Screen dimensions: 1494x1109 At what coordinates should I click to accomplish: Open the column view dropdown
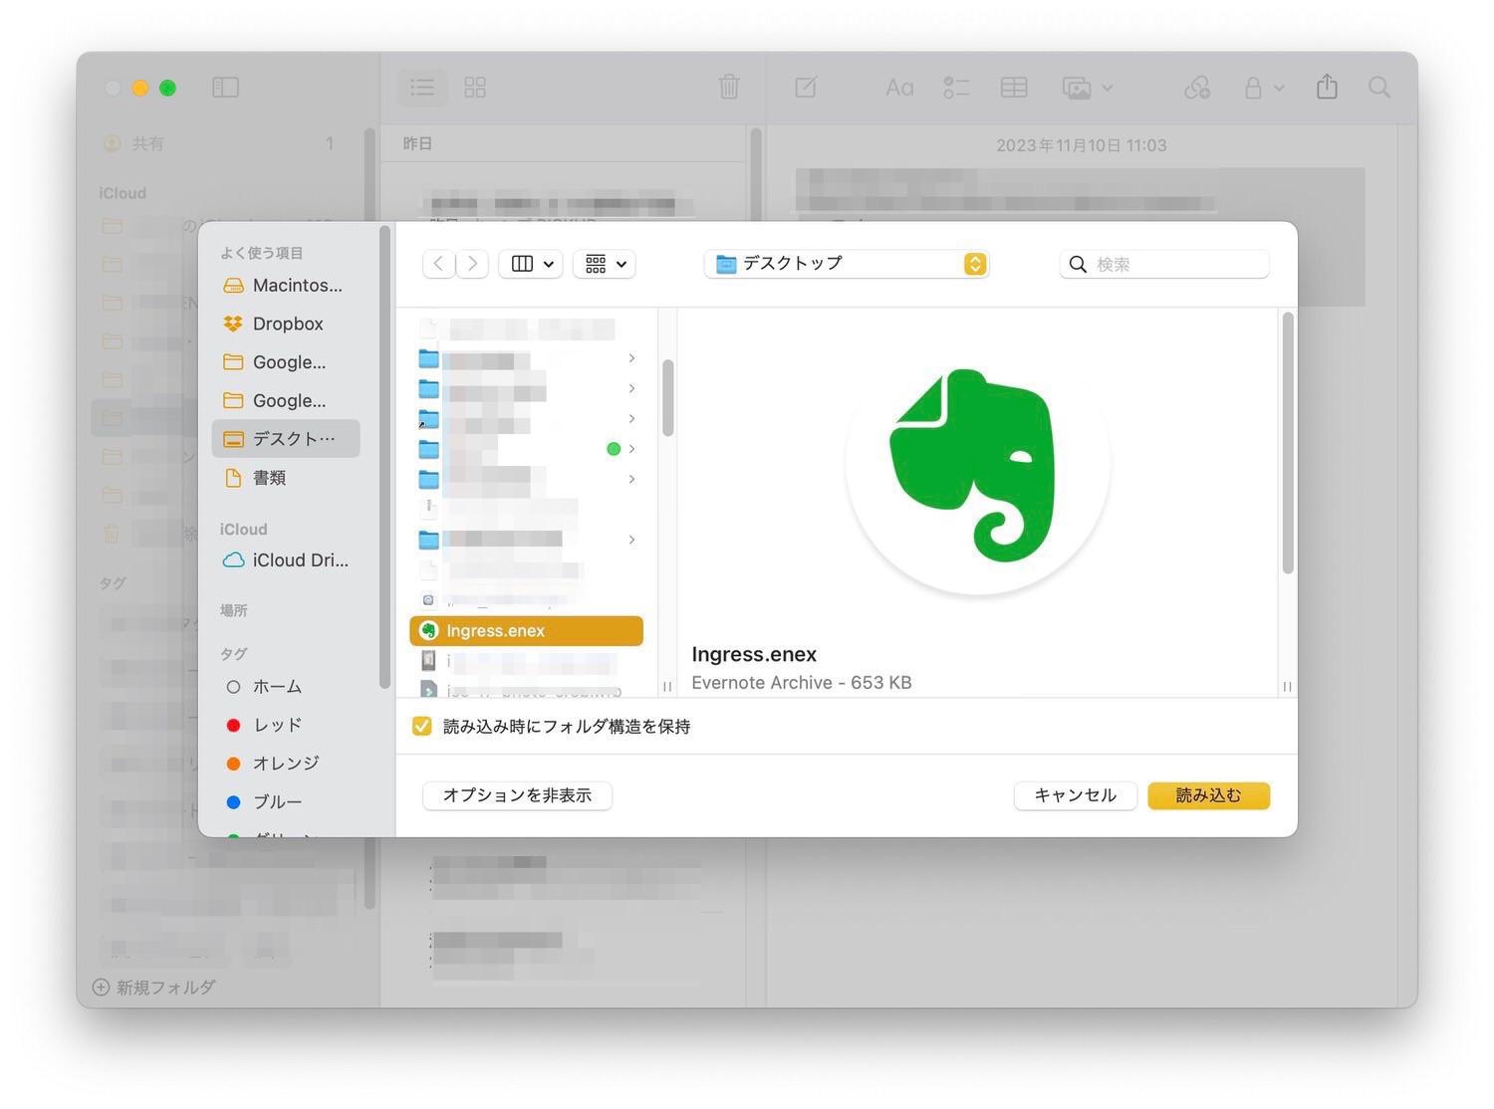tap(532, 264)
